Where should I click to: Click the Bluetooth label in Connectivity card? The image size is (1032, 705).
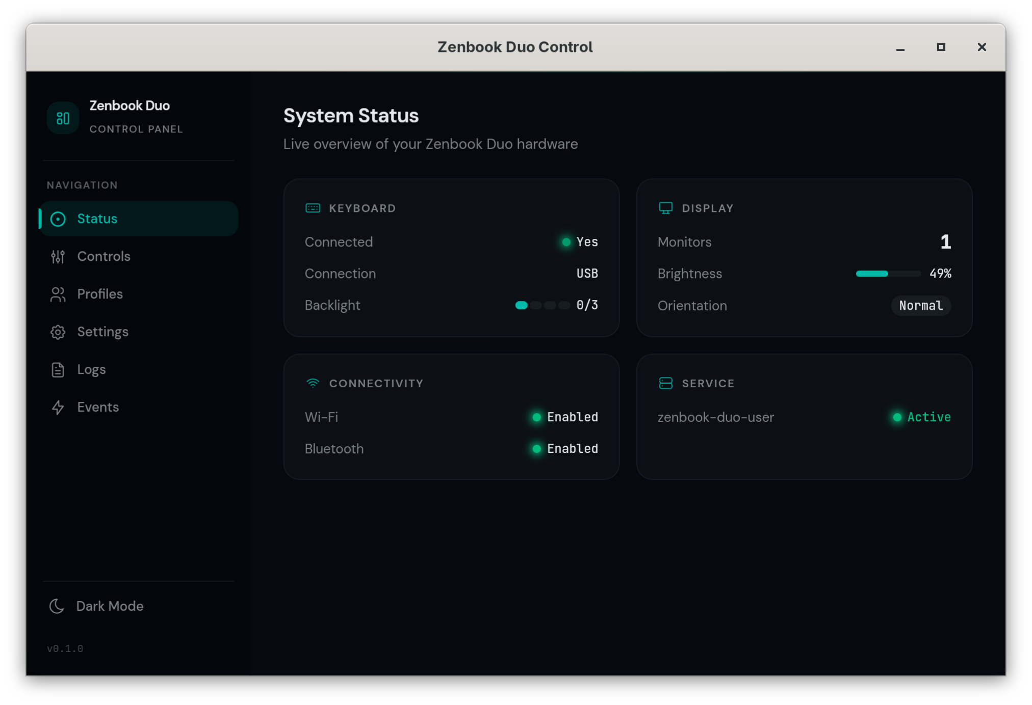coord(334,449)
